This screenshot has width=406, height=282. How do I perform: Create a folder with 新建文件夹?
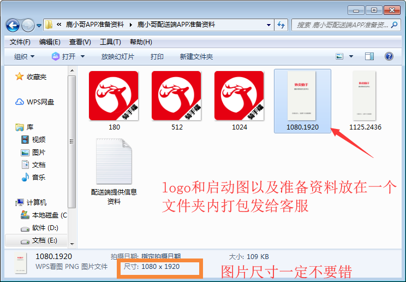pos(196,56)
